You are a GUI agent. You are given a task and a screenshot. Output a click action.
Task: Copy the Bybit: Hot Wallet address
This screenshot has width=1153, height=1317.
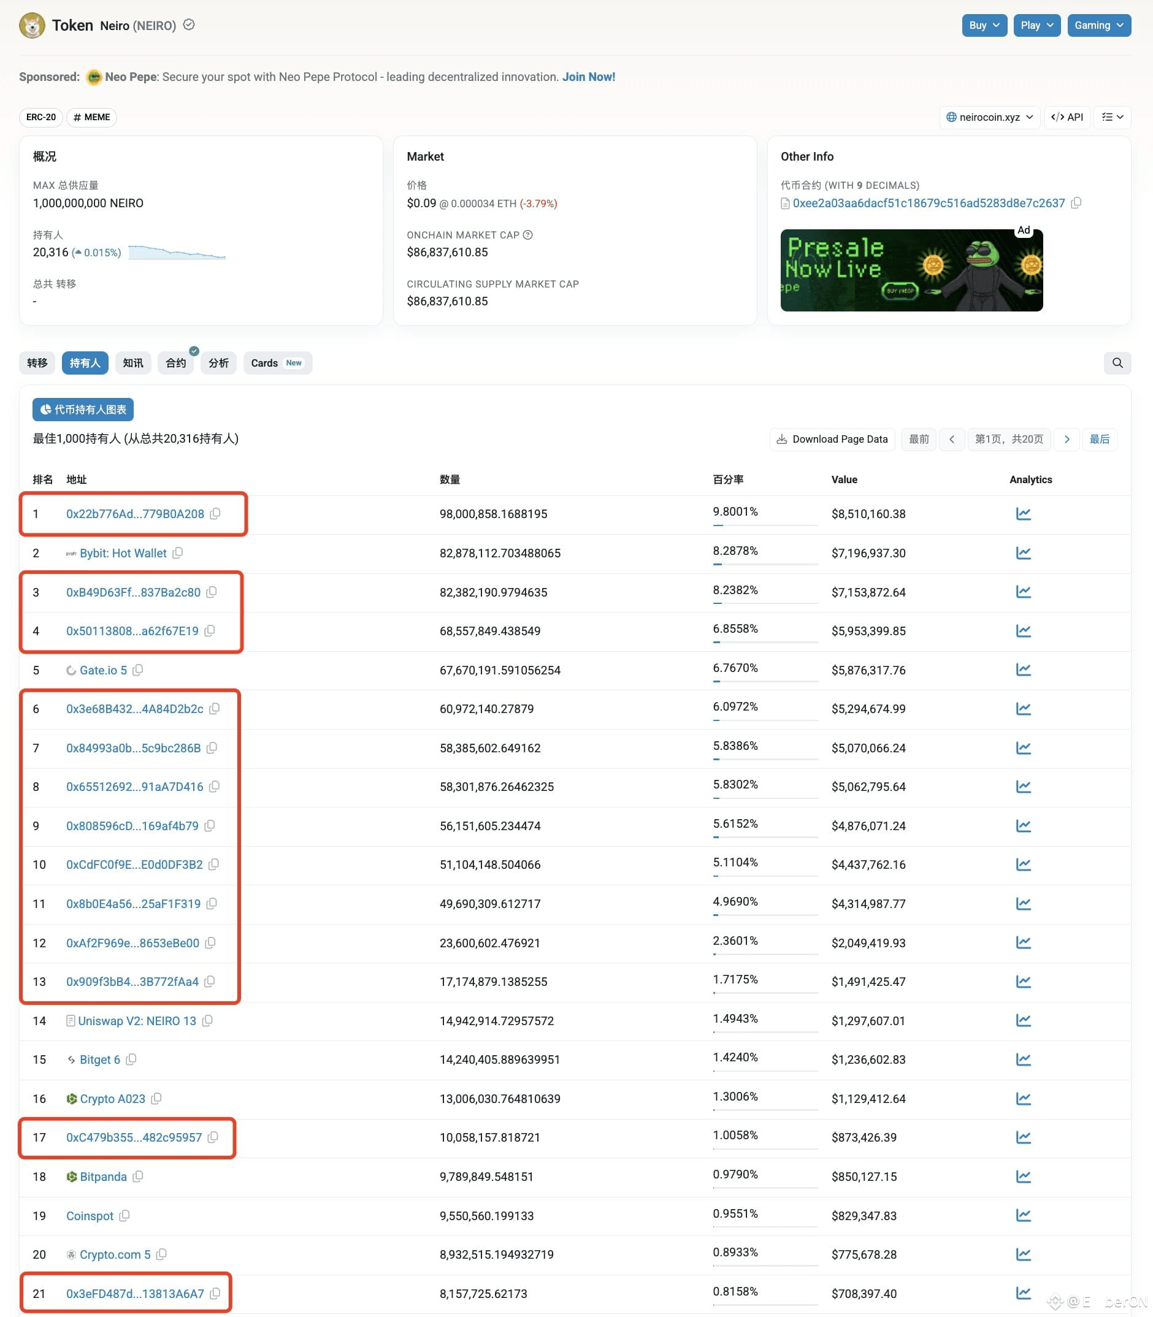click(x=178, y=553)
